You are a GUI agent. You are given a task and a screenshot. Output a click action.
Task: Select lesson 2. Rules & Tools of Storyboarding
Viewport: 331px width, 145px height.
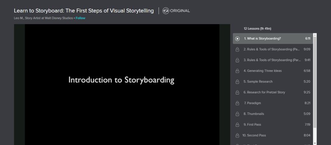(x=273, y=49)
